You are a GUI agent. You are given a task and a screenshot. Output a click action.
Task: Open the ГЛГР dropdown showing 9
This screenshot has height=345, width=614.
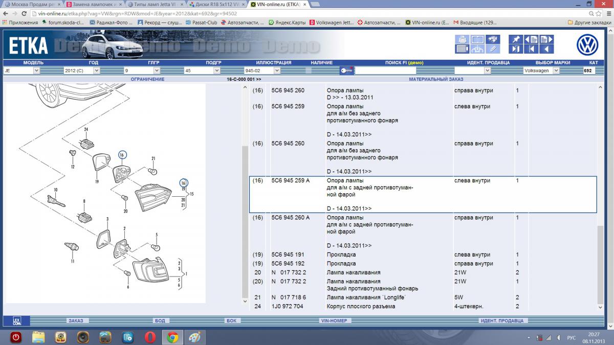click(x=142, y=71)
